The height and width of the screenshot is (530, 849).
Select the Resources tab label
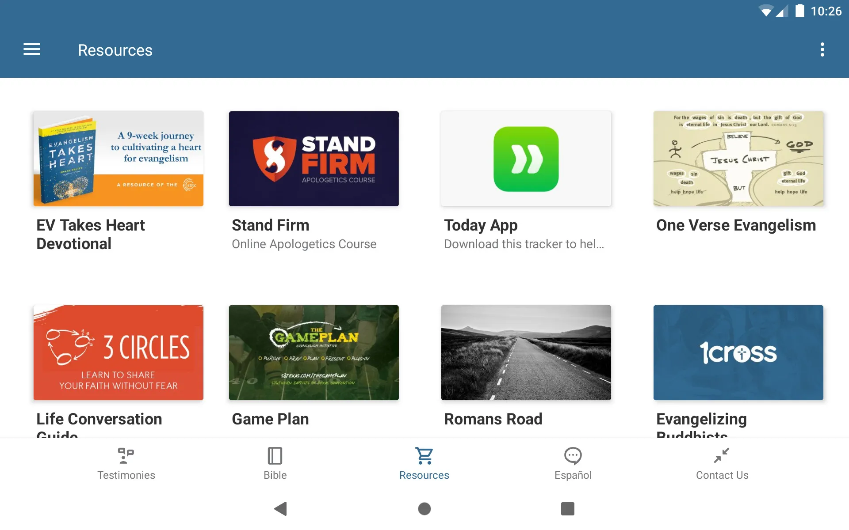[424, 476]
